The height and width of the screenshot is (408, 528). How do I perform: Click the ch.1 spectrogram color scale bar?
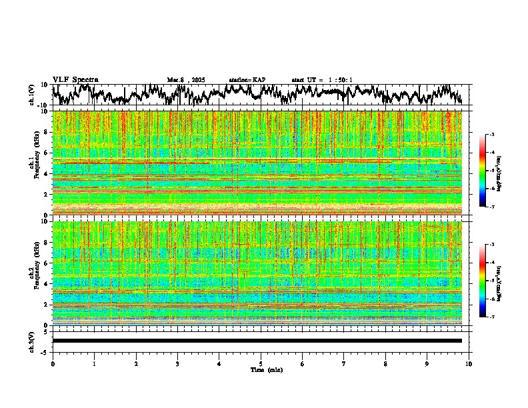tap(482, 171)
